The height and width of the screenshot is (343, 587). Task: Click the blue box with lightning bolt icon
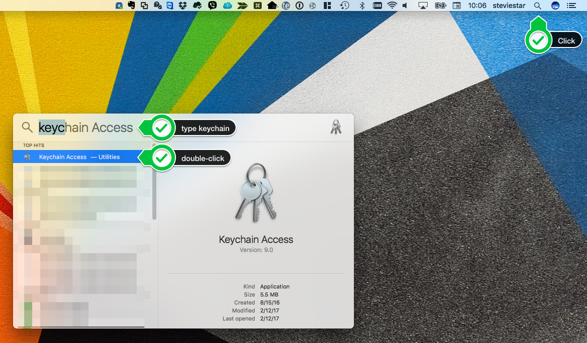[119, 5]
